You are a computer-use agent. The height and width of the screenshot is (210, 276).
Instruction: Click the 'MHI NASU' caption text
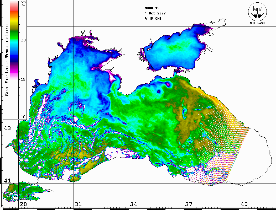[x=257, y=23]
